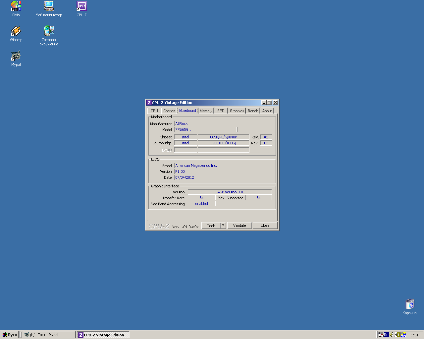Click the BIOS brand American Megatrends Inc. field
Screen dimensions: 424x339
pos(223,166)
